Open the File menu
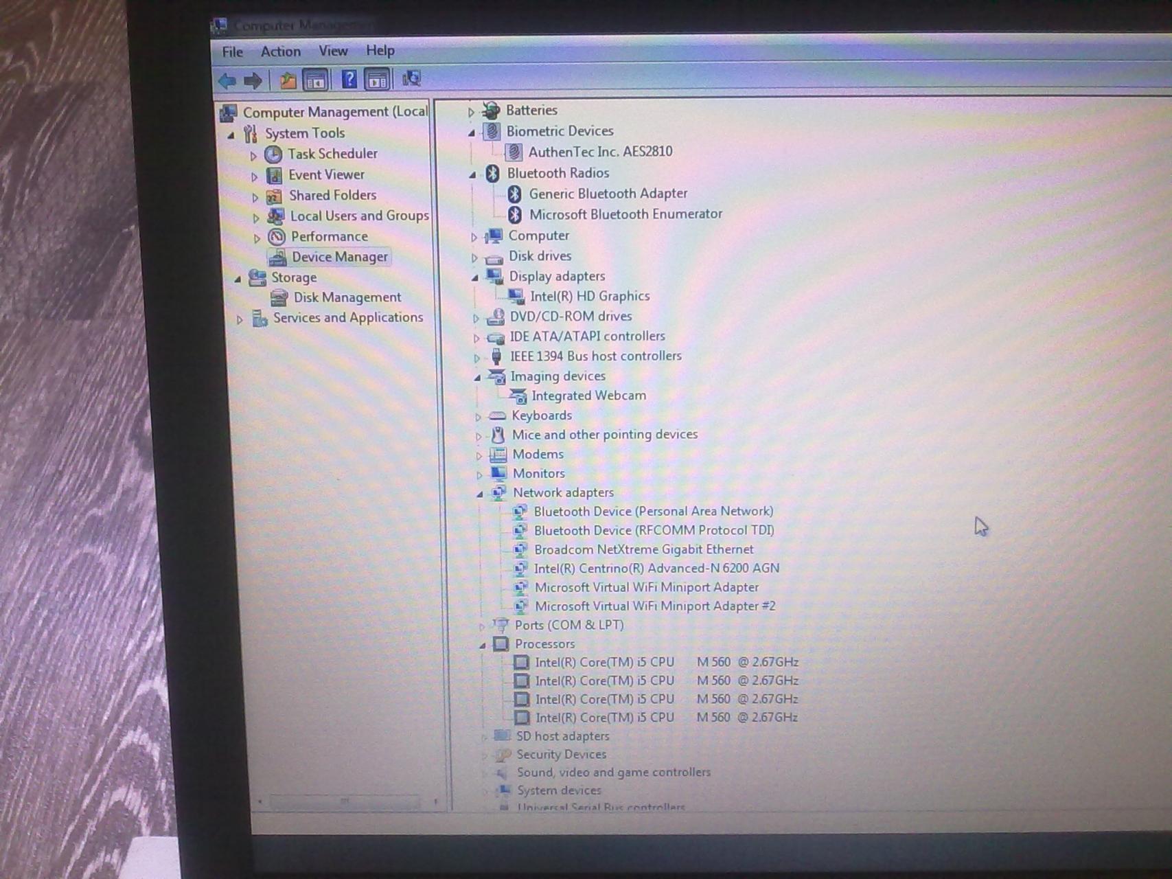This screenshot has height=879, width=1172. pos(232,52)
